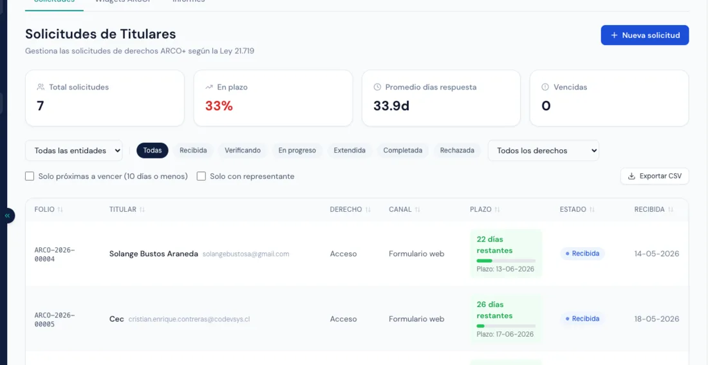This screenshot has width=708, height=365.
Task: Click Plazo: 17-06-2026 deadline text
Action: click(505, 334)
